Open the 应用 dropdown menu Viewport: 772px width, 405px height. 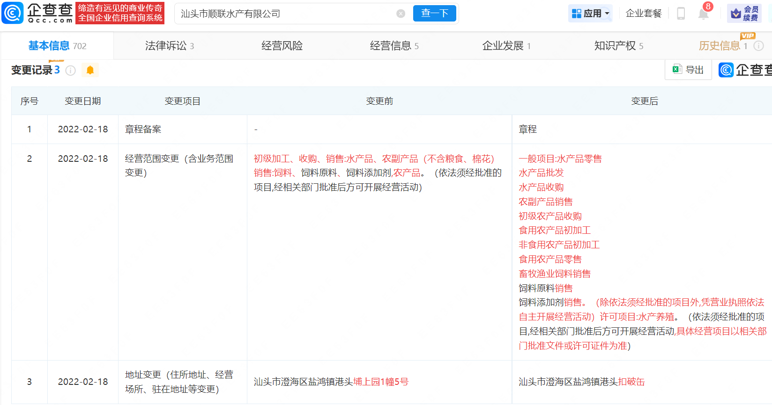click(591, 14)
